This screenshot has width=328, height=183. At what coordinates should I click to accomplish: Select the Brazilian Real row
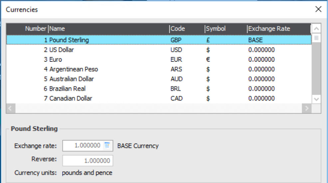tap(159, 89)
